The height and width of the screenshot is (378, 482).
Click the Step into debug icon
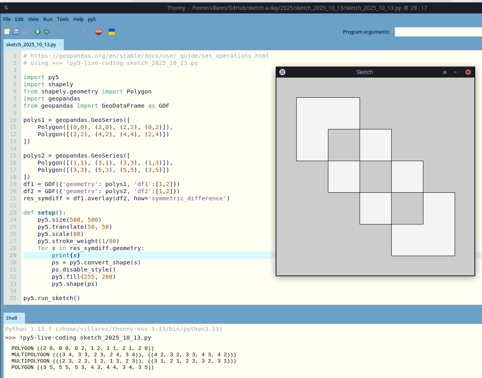(x=68, y=32)
